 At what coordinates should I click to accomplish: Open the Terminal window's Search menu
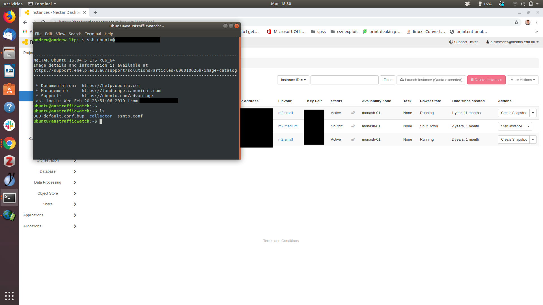point(75,34)
